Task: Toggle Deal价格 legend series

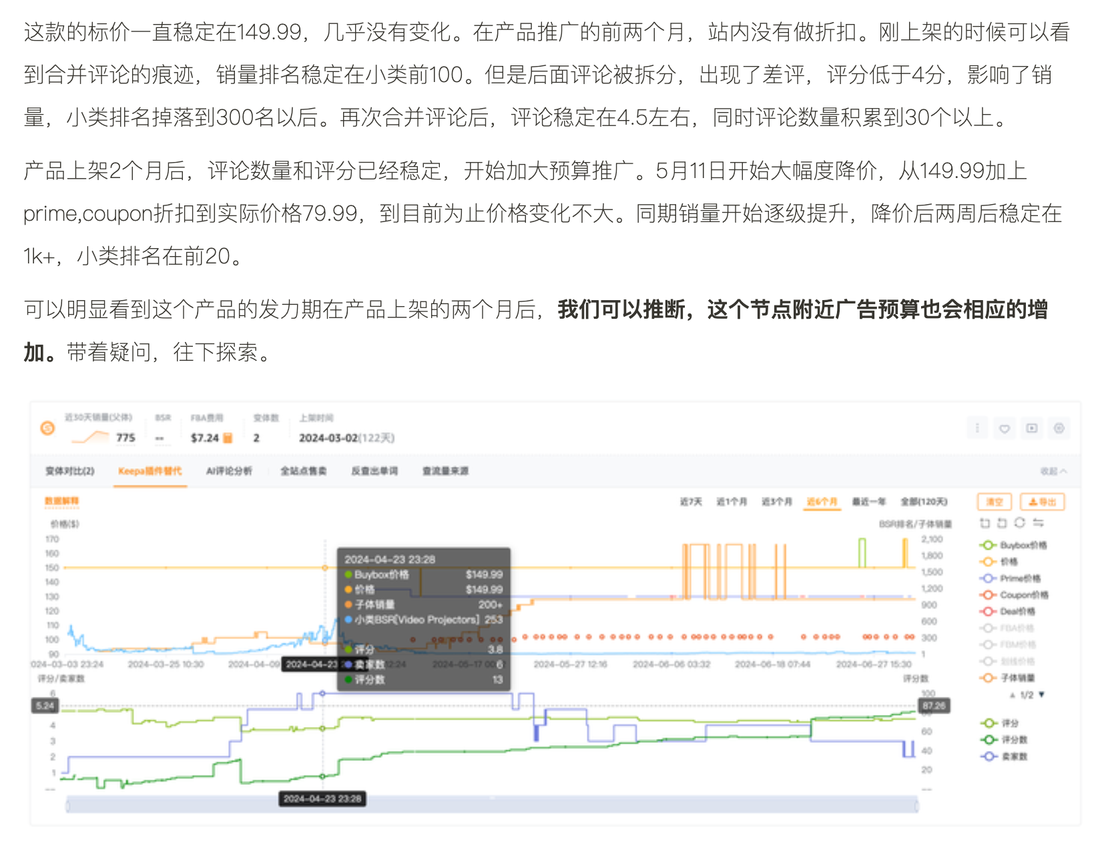Action: pos(1008,611)
